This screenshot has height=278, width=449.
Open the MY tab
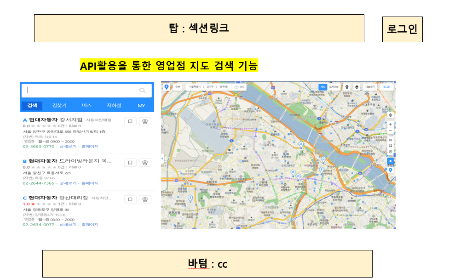point(141,106)
